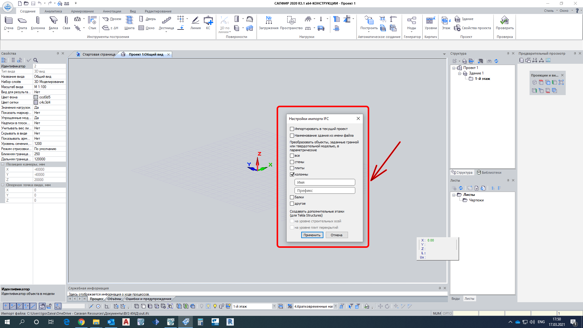Viewport: 583px width, 328px height.
Task: Switch to the Армирование ribbon tab
Action: click(x=82, y=11)
